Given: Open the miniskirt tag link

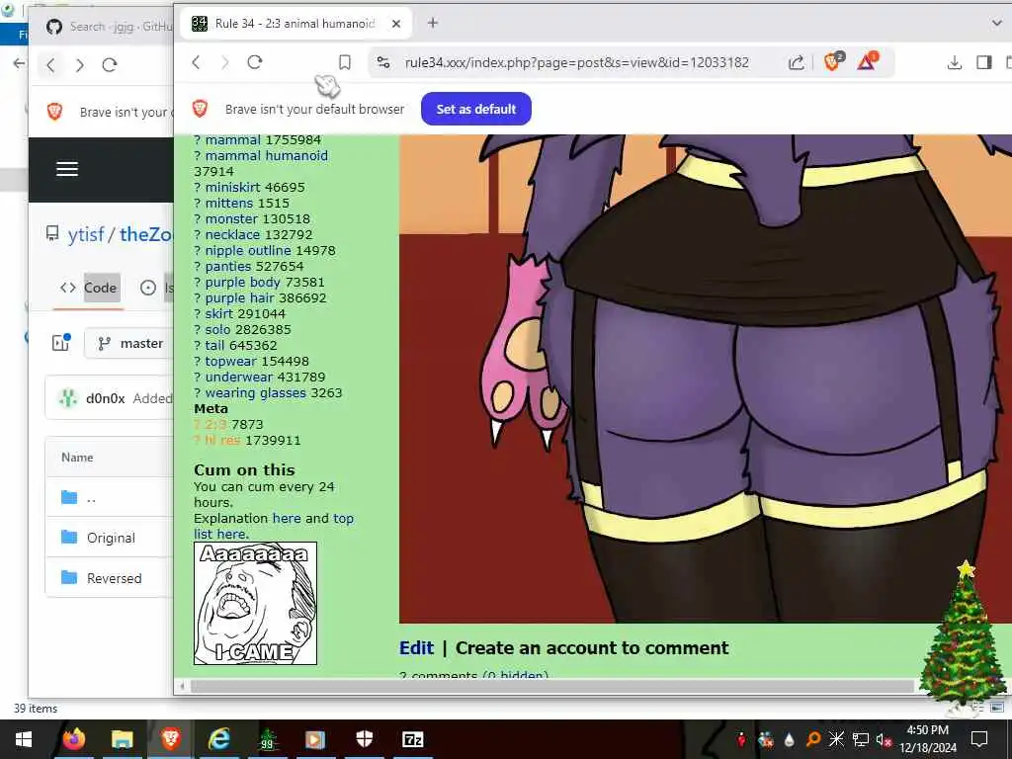Looking at the screenshot, I should pos(232,187).
